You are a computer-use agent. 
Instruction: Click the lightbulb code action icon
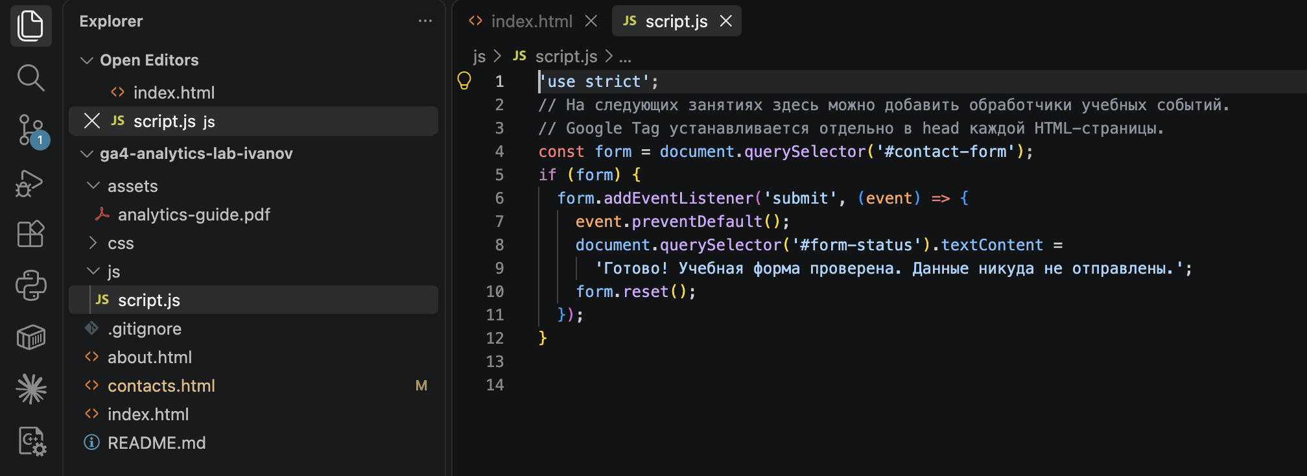464,80
